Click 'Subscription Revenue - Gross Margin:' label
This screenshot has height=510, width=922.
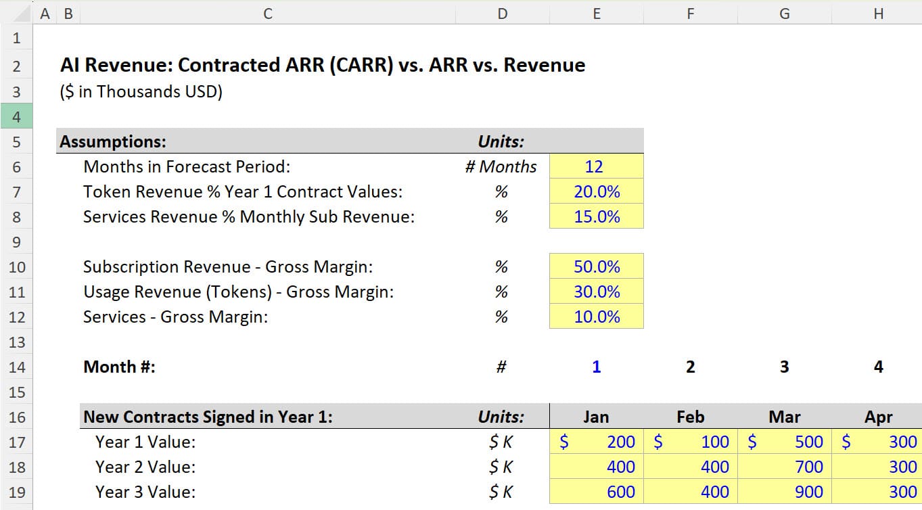228,266
